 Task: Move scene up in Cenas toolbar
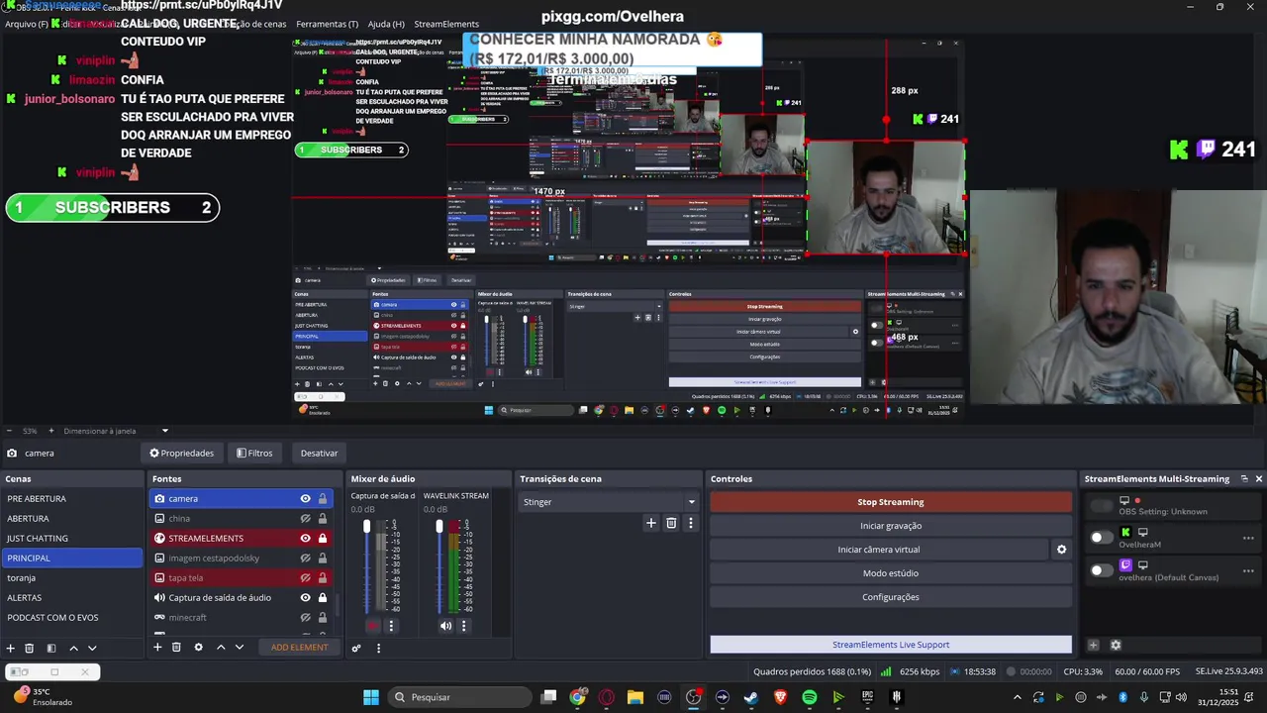pyautogui.click(x=73, y=648)
